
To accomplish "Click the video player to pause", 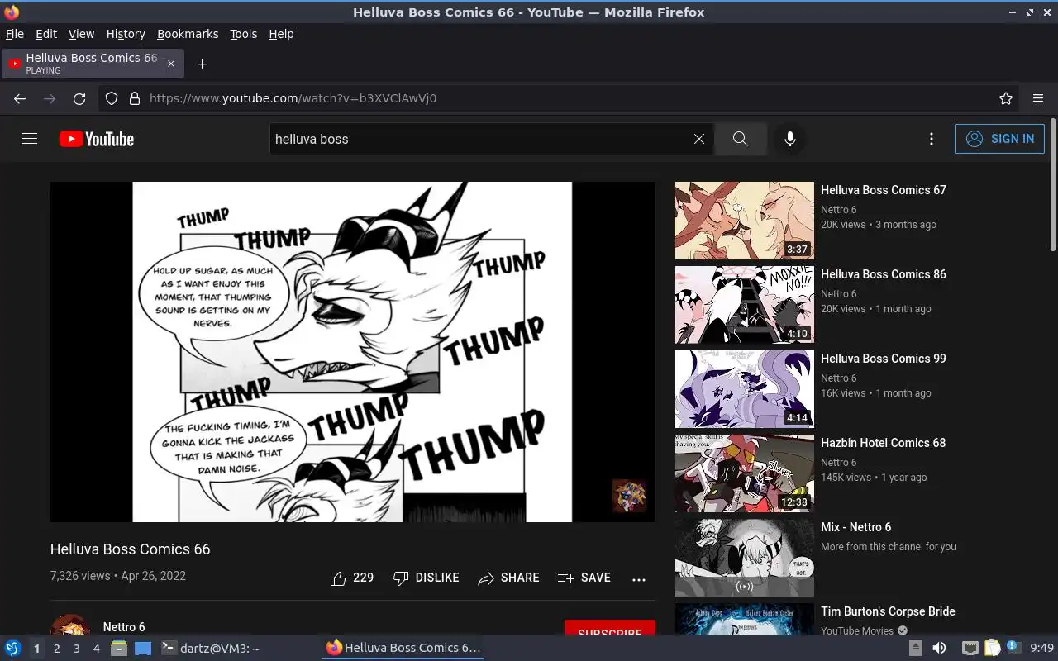I will [353, 352].
